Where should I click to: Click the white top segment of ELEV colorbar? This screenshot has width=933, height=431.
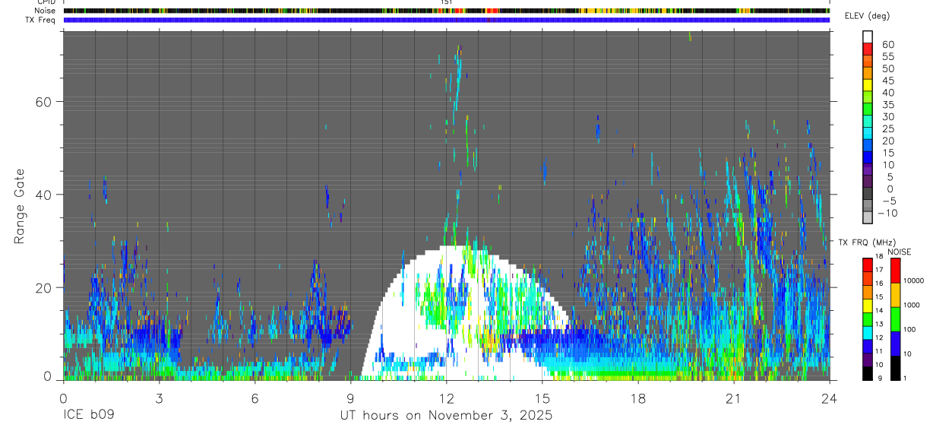(867, 37)
